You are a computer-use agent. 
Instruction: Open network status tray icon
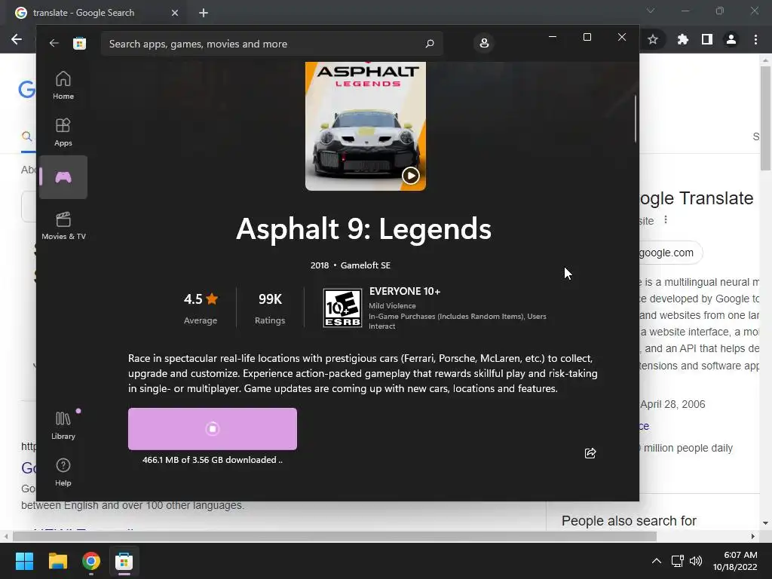tap(678, 561)
